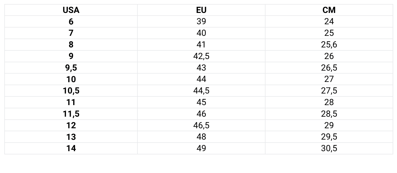The image size is (397, 173).
Task: Select the 24 CM cell
Action: 329,22
